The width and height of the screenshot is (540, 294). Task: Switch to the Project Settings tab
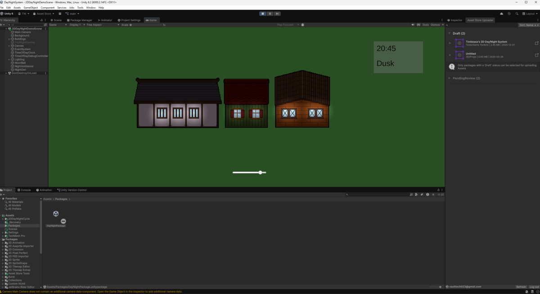coord(129,20)
